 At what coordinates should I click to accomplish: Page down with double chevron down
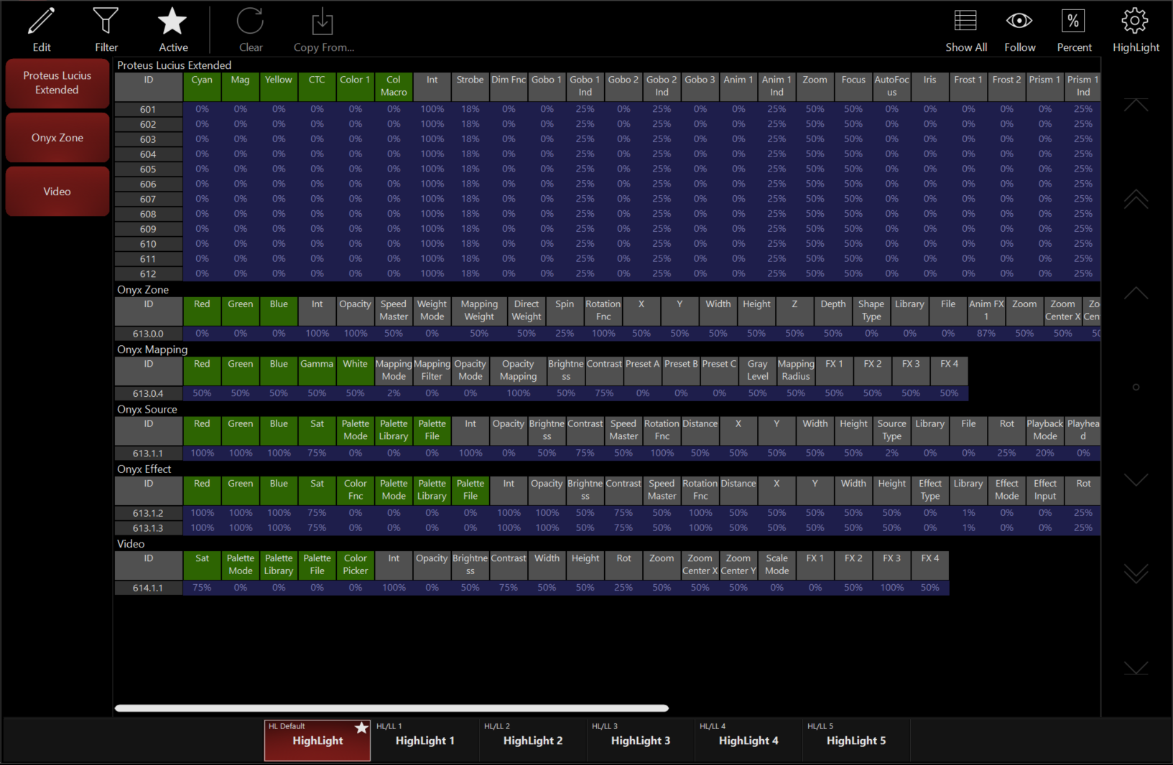tap(1136, 573)
